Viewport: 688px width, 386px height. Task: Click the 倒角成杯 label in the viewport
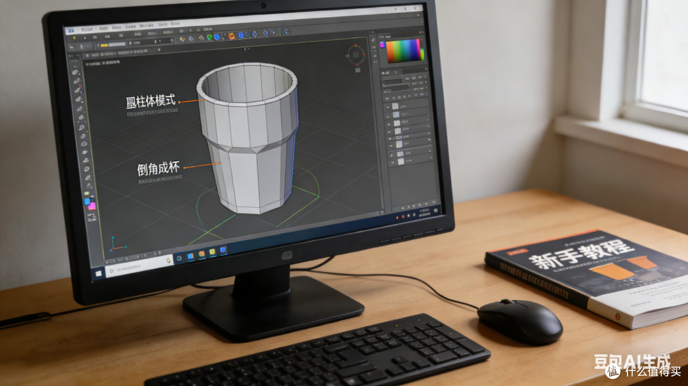[159, 169]
